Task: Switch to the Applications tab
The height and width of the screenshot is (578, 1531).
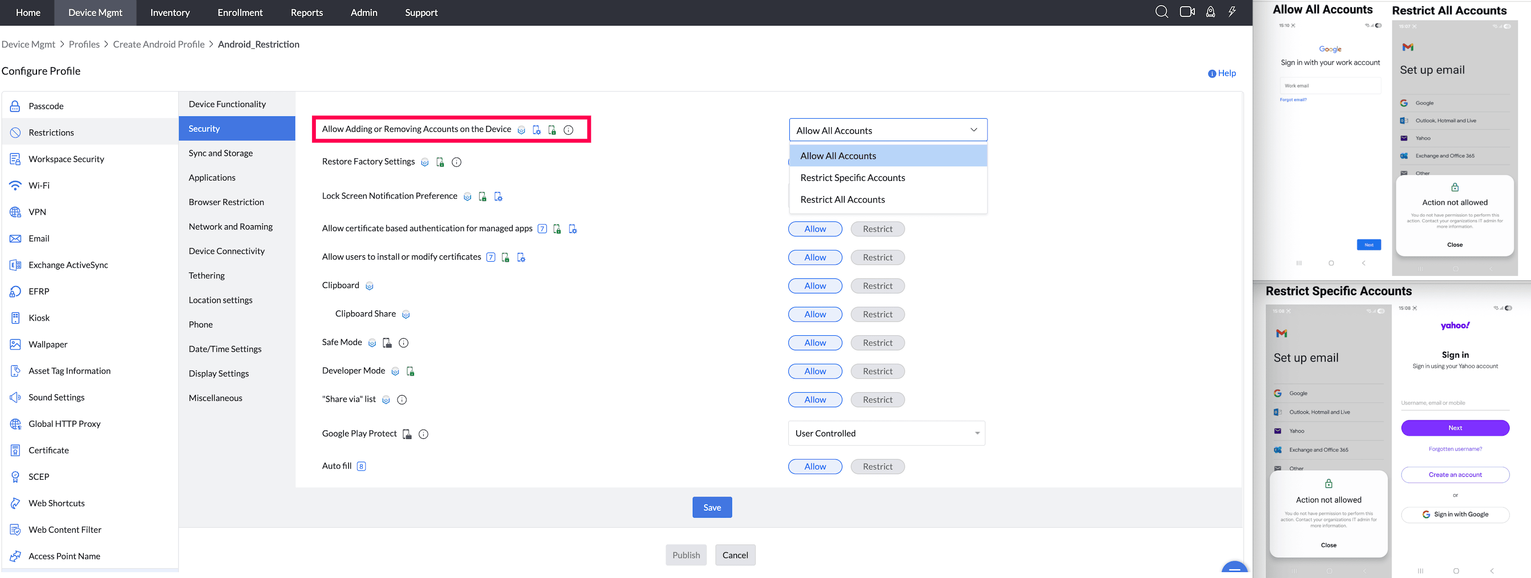Action: click(212, 177)
